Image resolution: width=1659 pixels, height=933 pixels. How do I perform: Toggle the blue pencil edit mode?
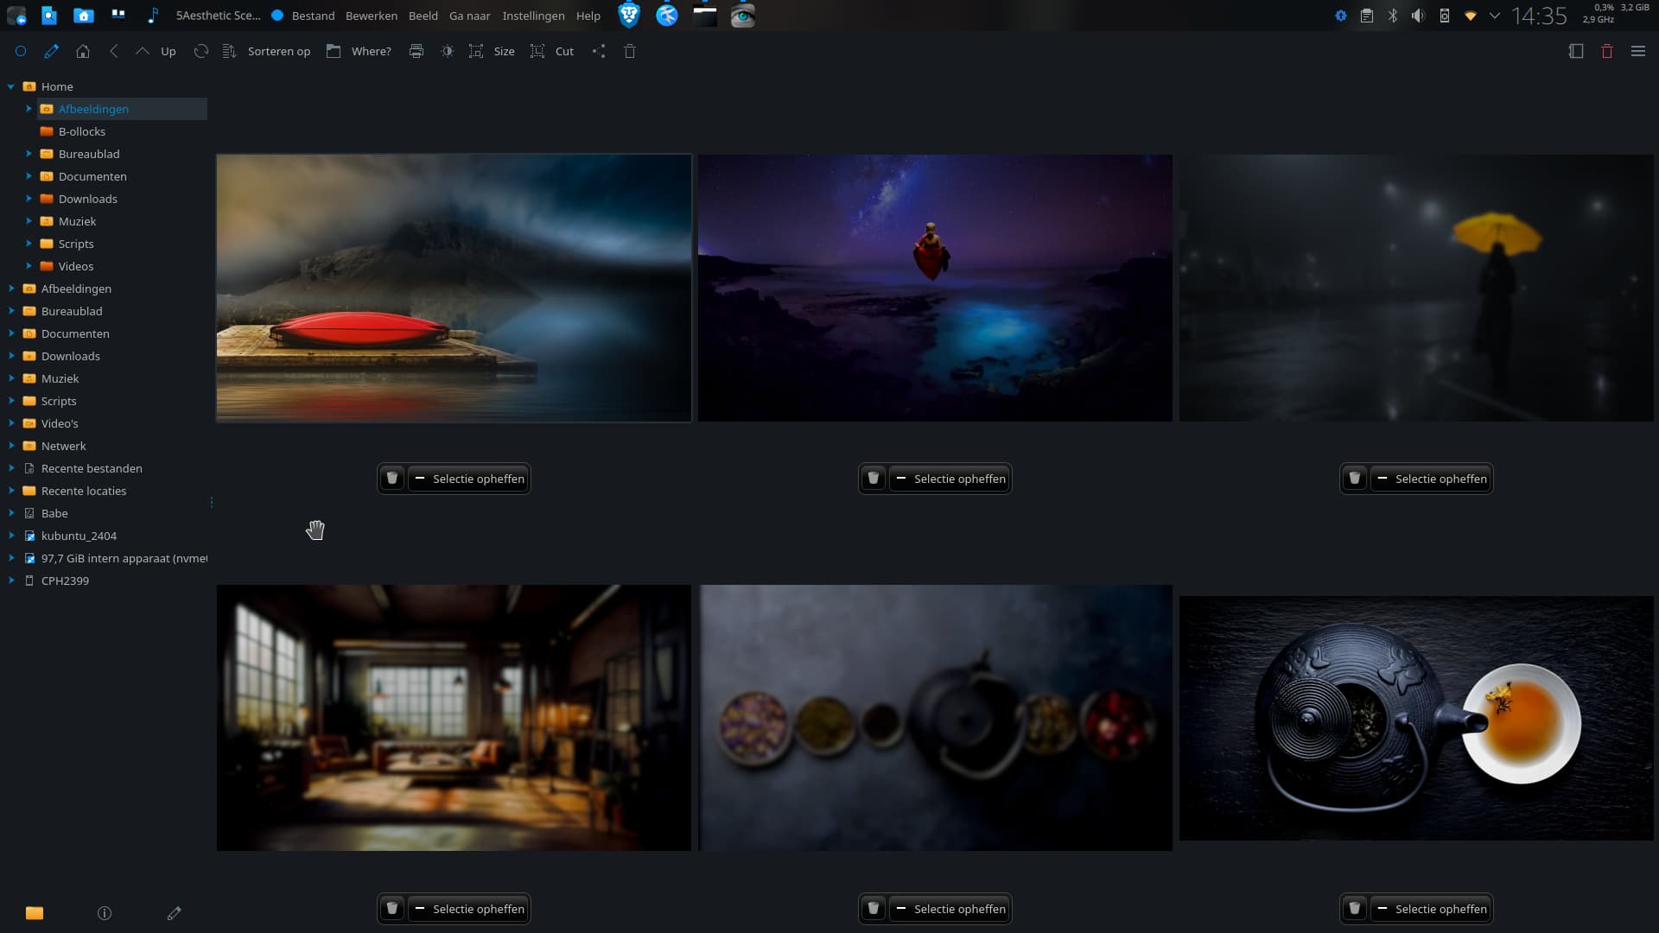point(52,52)
